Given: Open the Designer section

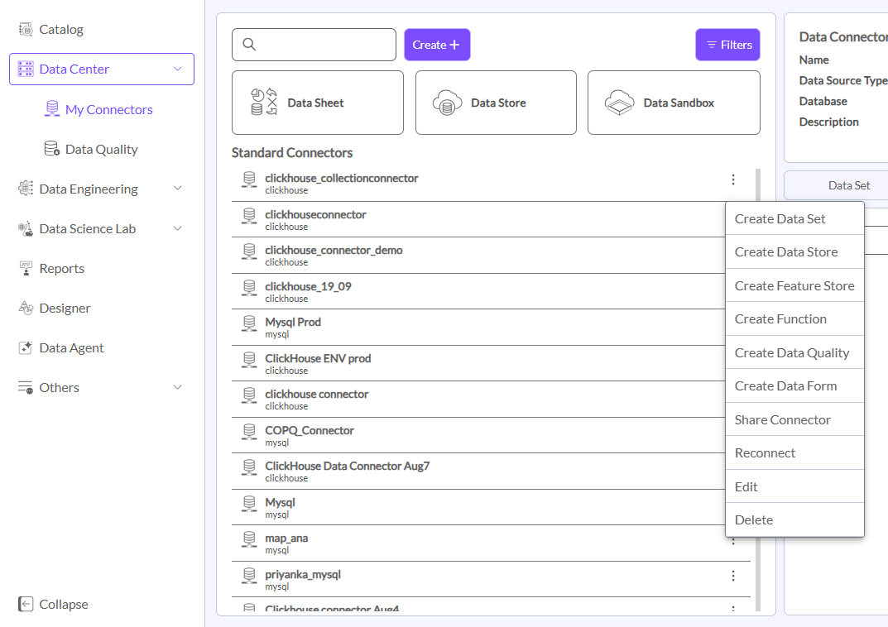Looking at the screenshot, I should point(65,309).
